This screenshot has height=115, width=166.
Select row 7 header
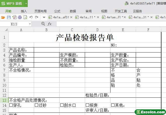coord(4,70)
